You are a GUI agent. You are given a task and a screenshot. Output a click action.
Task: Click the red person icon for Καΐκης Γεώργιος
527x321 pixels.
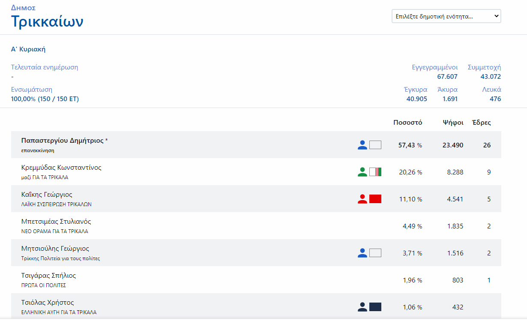pyautogui.click(x=362, y=199)
